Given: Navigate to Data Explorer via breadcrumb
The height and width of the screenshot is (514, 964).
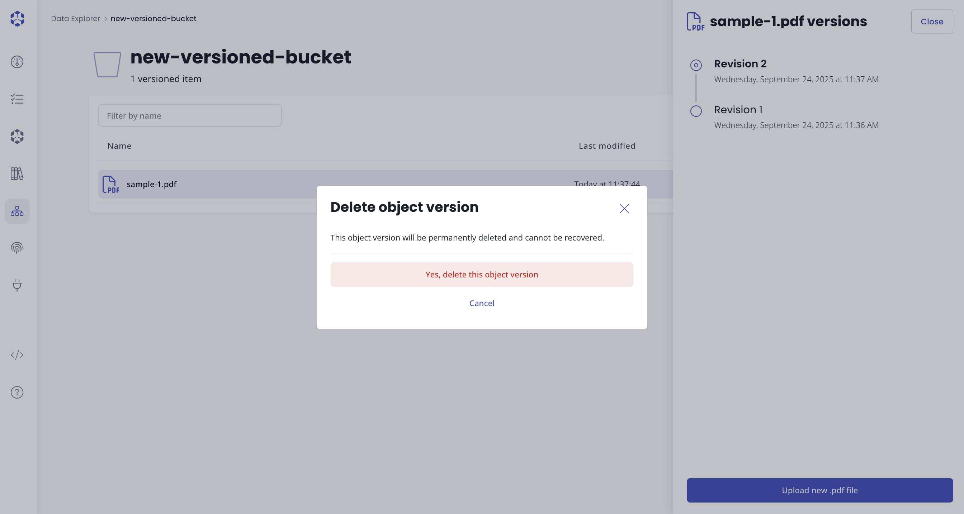Looking at the screenshot, I should coord(76,18).
